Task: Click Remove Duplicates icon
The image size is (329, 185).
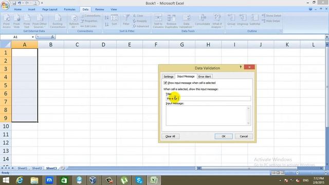Action: [171, 21]
